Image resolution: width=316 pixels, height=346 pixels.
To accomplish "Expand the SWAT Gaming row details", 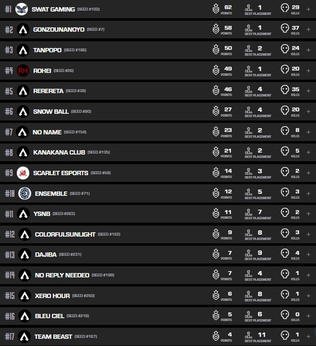I will (308, 9).
